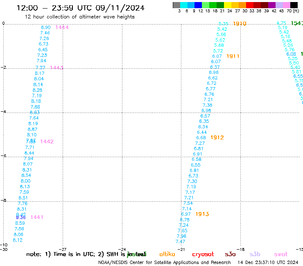Viewport: 303px width, 266px height.
Task: Select the yellow swatch in the color scale
Action: point(228,5)
